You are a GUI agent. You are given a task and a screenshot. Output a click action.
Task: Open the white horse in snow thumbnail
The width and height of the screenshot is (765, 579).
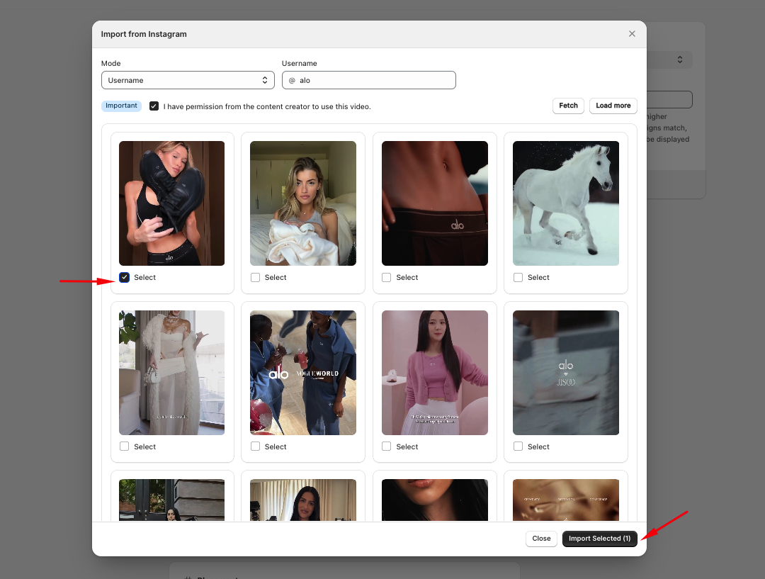[x=566, y=203]
